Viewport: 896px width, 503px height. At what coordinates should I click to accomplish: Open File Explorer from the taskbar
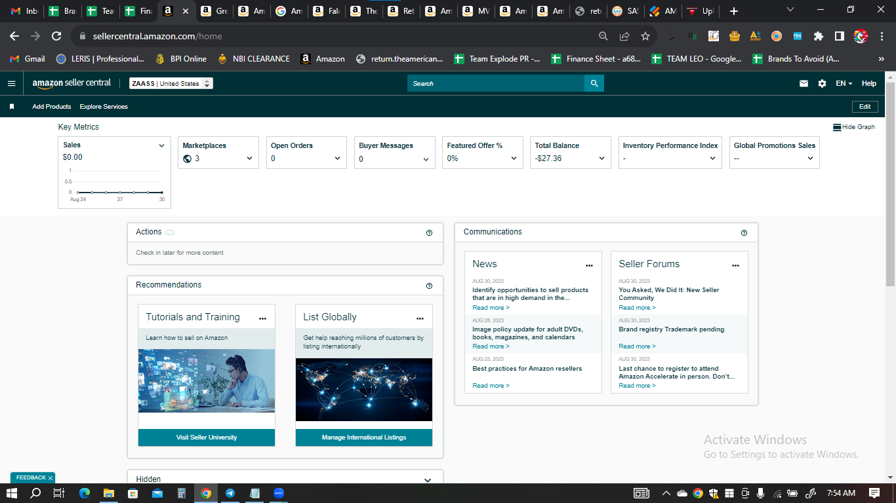(108, 493)
